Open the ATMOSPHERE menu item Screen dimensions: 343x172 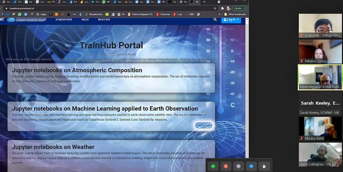point(64,19)
